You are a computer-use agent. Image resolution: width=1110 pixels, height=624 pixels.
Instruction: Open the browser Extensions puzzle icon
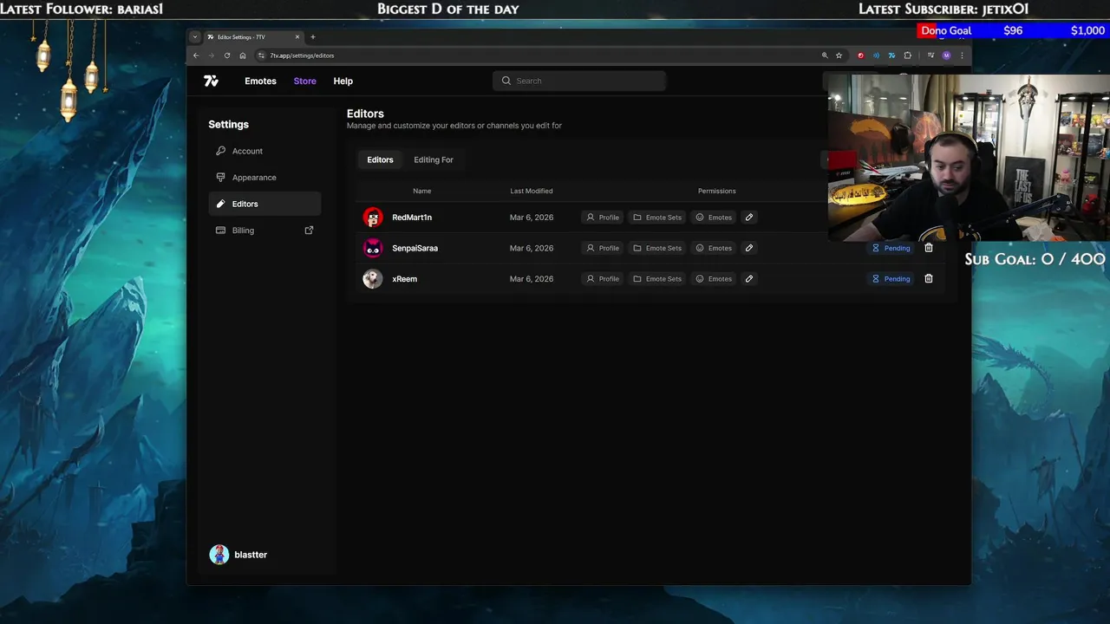tap(908, 55)
